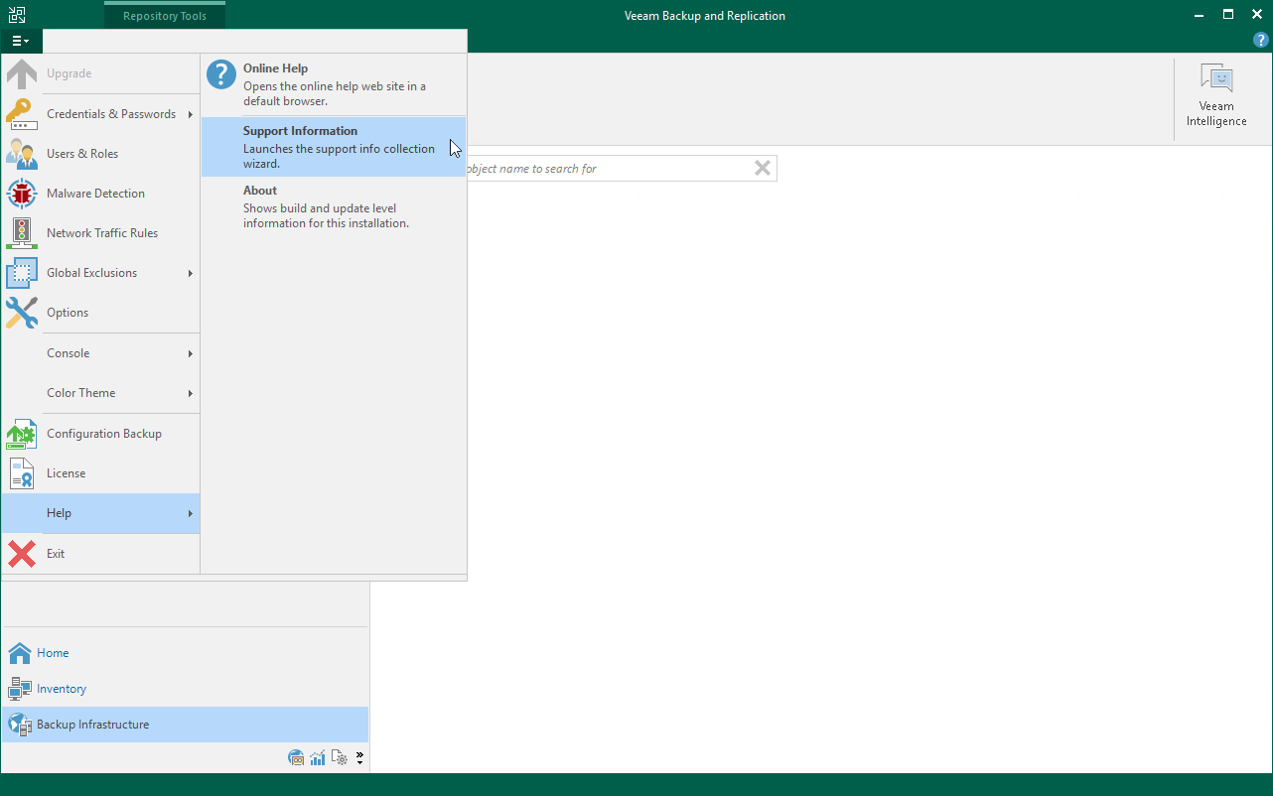This screenshot has height=796, width=1273.
Task: Open Veeam Intelligence from the ribbon
Action: point(1216,96)
